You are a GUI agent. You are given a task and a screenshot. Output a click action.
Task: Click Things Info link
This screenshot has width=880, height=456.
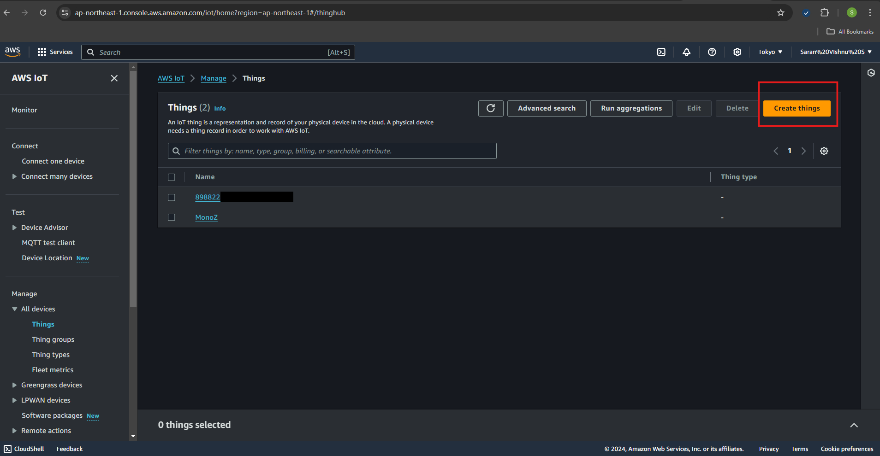coord(220,109)
